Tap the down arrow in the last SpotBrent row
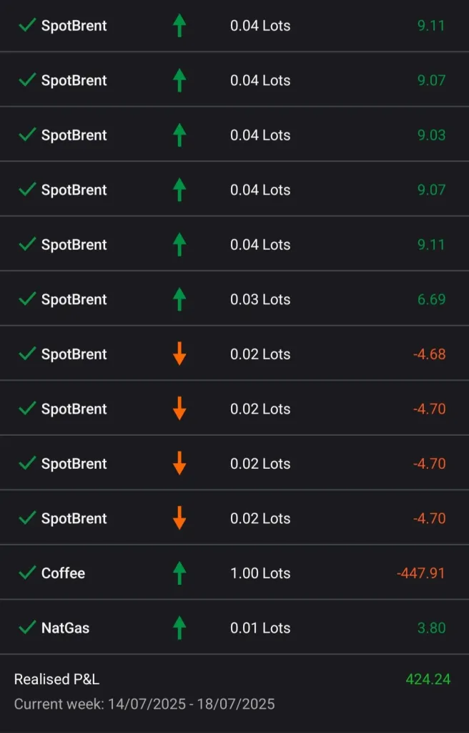469x733 pixels. pos(179,518)
